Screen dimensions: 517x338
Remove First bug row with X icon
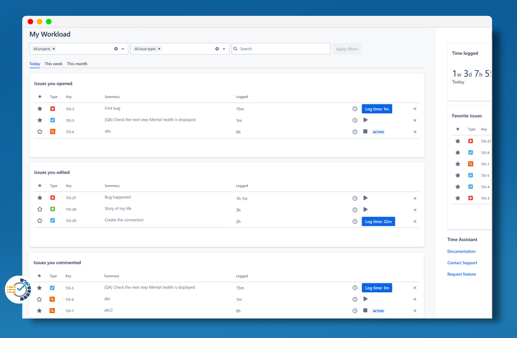[415, 109]
